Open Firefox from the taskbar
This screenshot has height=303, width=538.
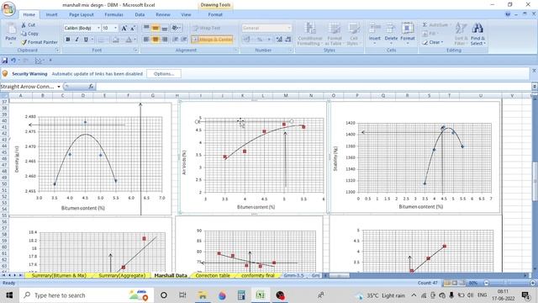click(222, 295)
